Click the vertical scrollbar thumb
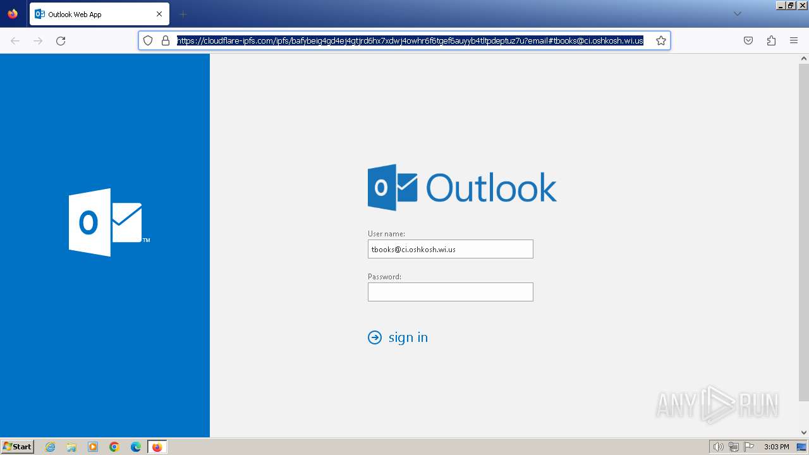 (x=804, y=232)
